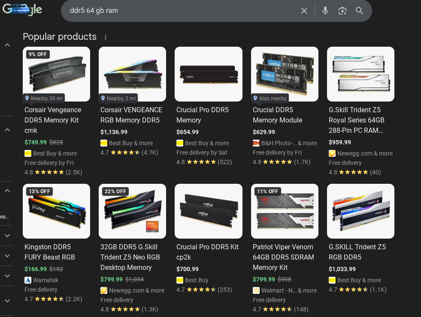Open the Crucial Pro DDR5 Memory image

click(208, 74)
